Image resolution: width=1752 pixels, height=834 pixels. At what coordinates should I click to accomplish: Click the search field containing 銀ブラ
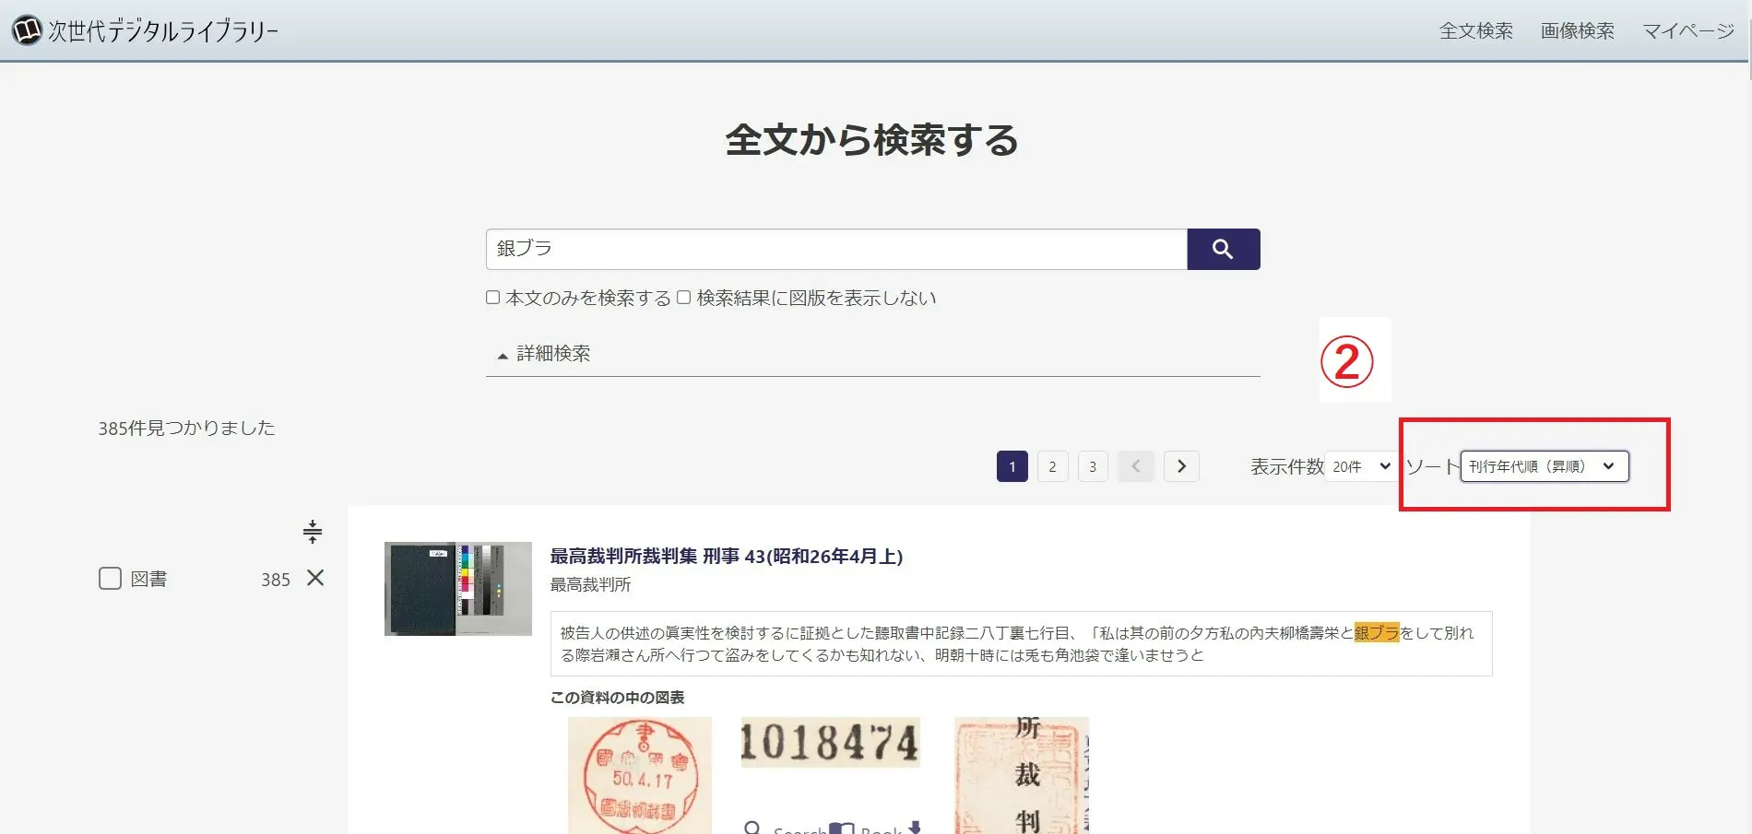[835, 249]
